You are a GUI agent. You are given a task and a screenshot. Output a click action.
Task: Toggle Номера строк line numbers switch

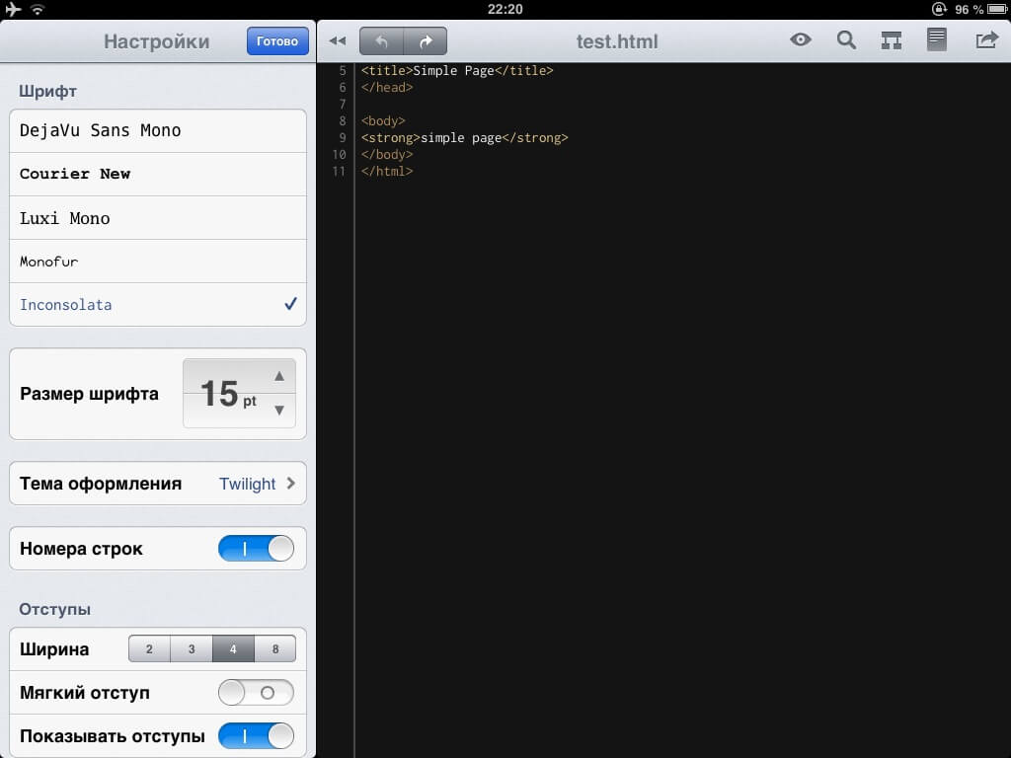(x=256, y=549)
